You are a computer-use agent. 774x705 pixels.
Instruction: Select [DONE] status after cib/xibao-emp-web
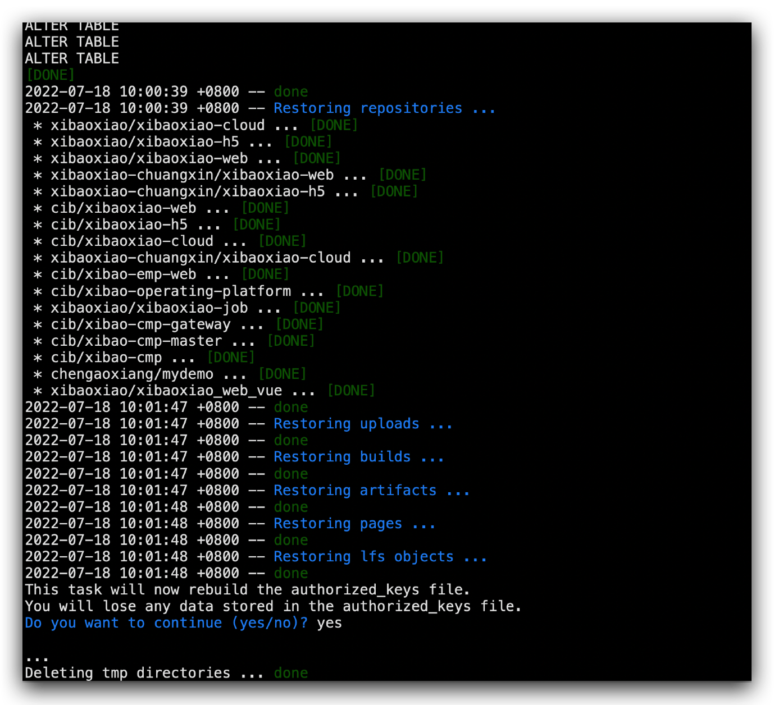click(265, 274)
